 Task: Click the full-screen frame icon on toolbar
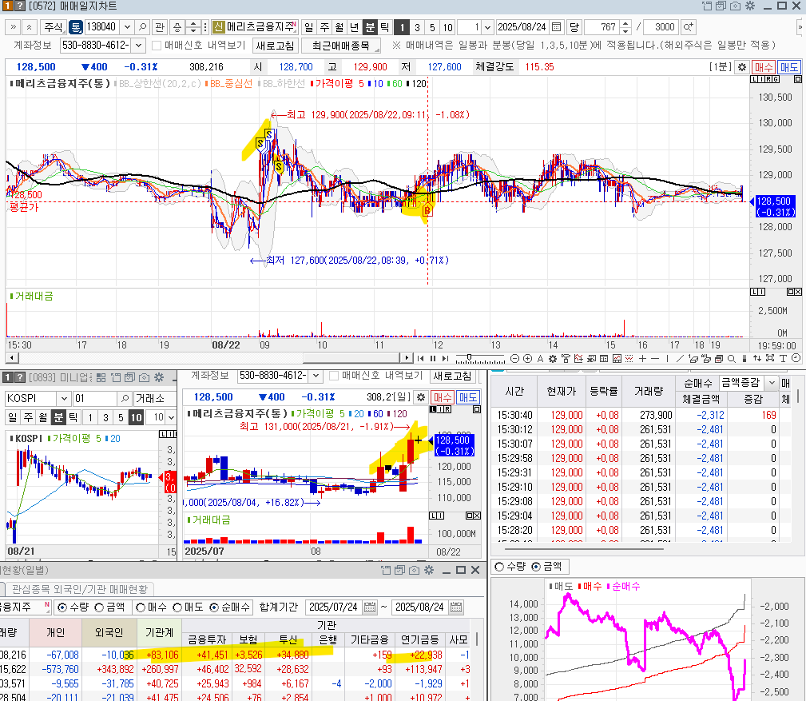[x=770, y=358]
